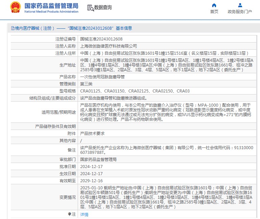260x219 pixels.
Task: Click the 型号规格 row label
Action: coord(68,91)
